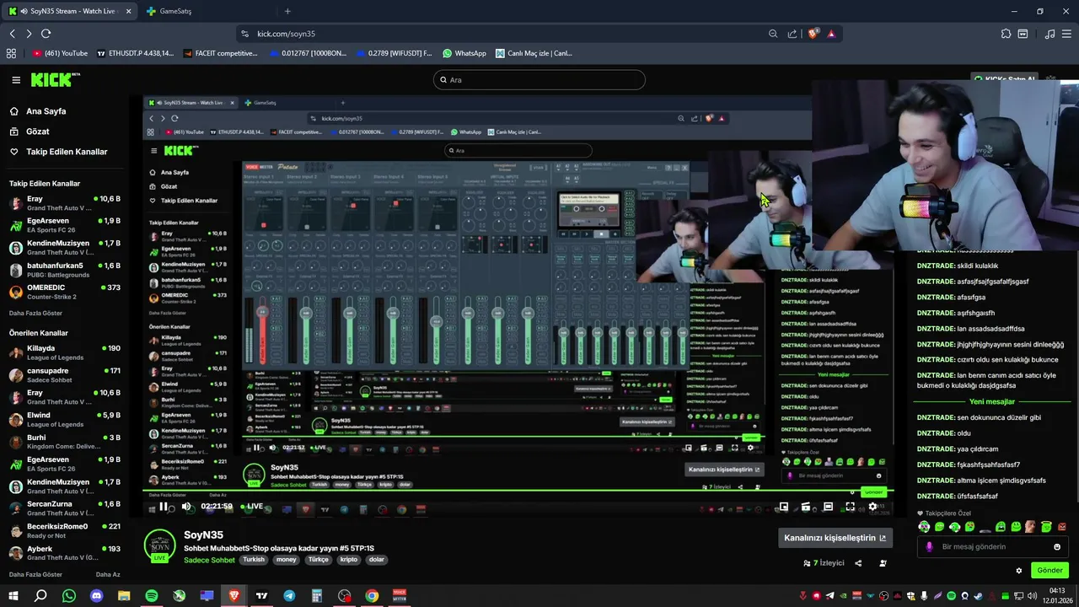Open Discord from the taskbar
1079x607 pixels.
[x=96, y=596]
